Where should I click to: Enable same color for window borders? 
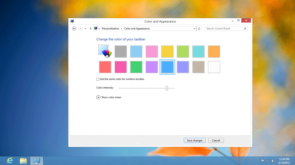(98, 79)
